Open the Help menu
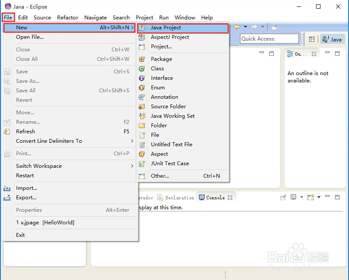 (207, 18)
